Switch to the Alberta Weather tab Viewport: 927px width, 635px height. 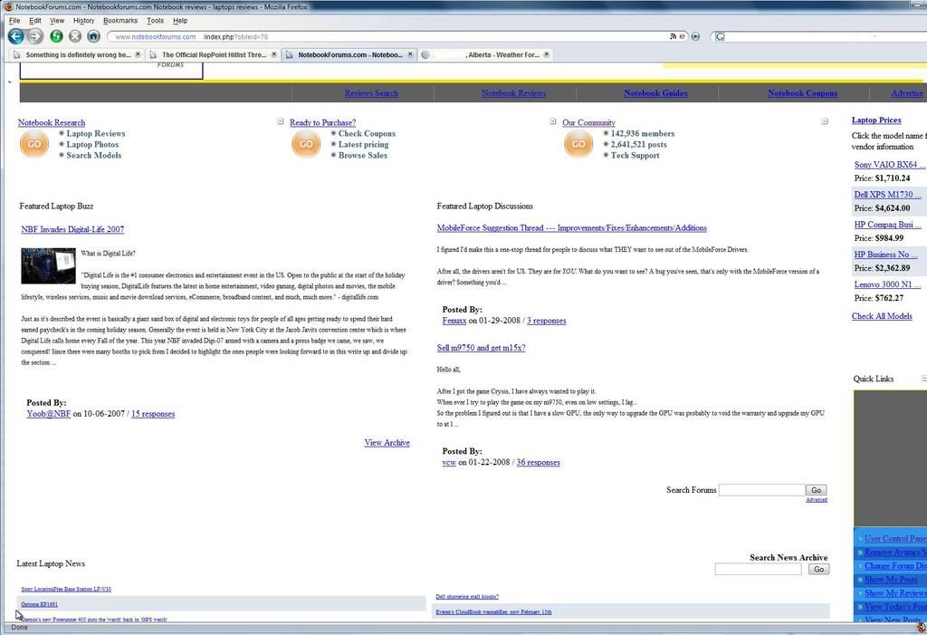(485, 54)
